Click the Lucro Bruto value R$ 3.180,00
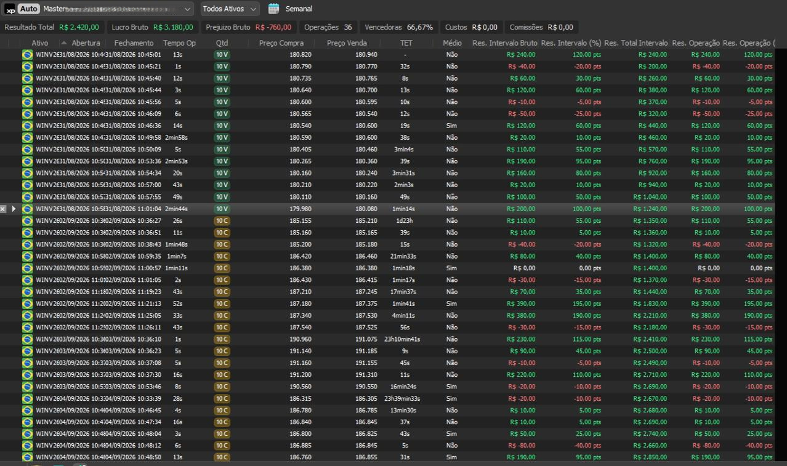 173,27
